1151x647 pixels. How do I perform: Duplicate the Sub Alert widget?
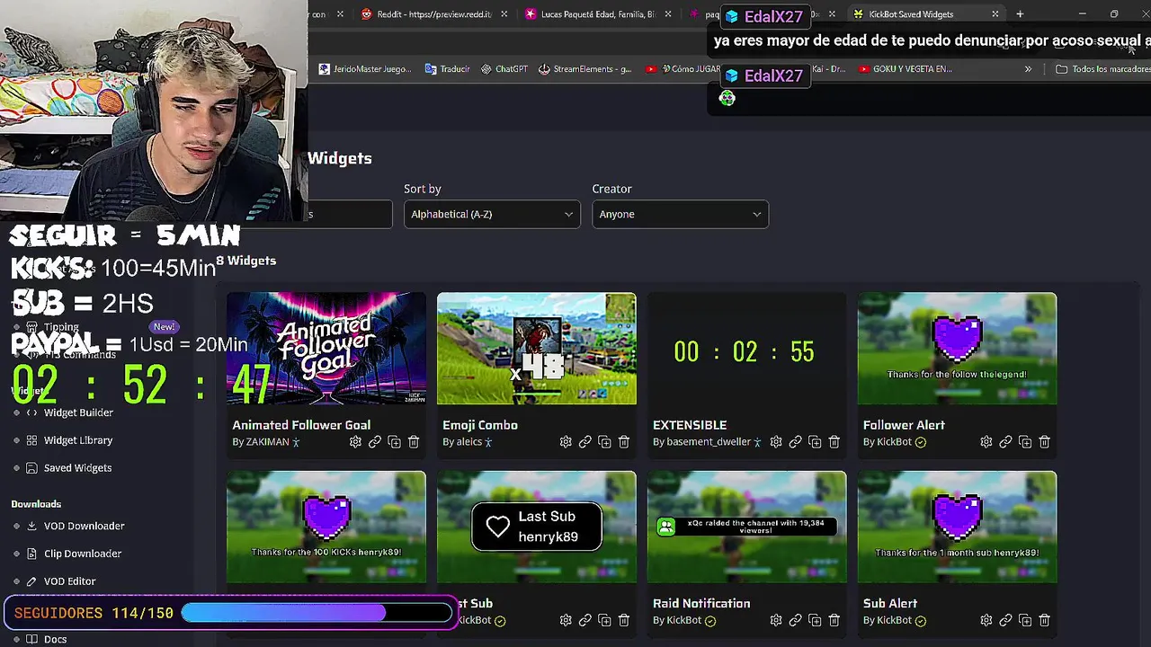pyautogui.click(x=1025, y=620)
